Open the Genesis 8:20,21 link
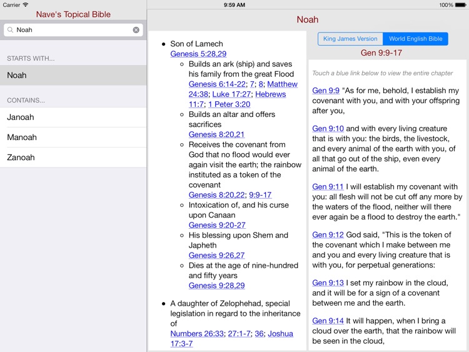The height and width of the screenshot is (352, 469). coord(216,134)
